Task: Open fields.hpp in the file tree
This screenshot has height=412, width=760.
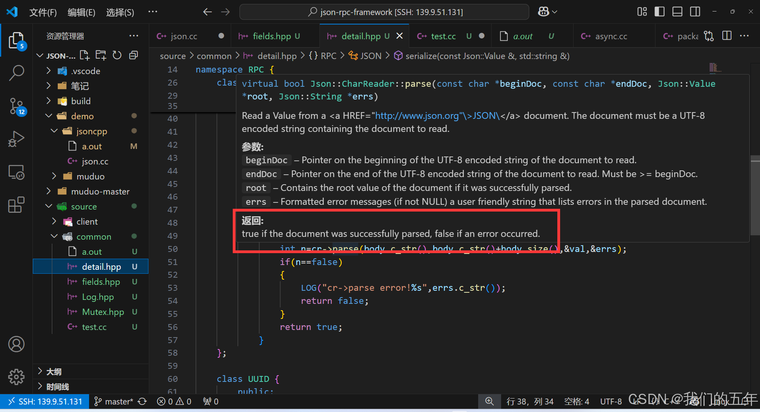Action: pyautogui.click(x=90, y=282)
